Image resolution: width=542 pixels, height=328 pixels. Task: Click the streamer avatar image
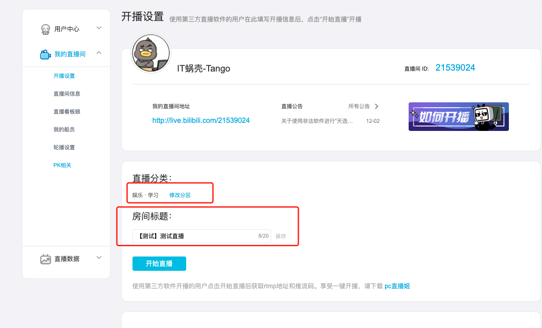[151, 52]
